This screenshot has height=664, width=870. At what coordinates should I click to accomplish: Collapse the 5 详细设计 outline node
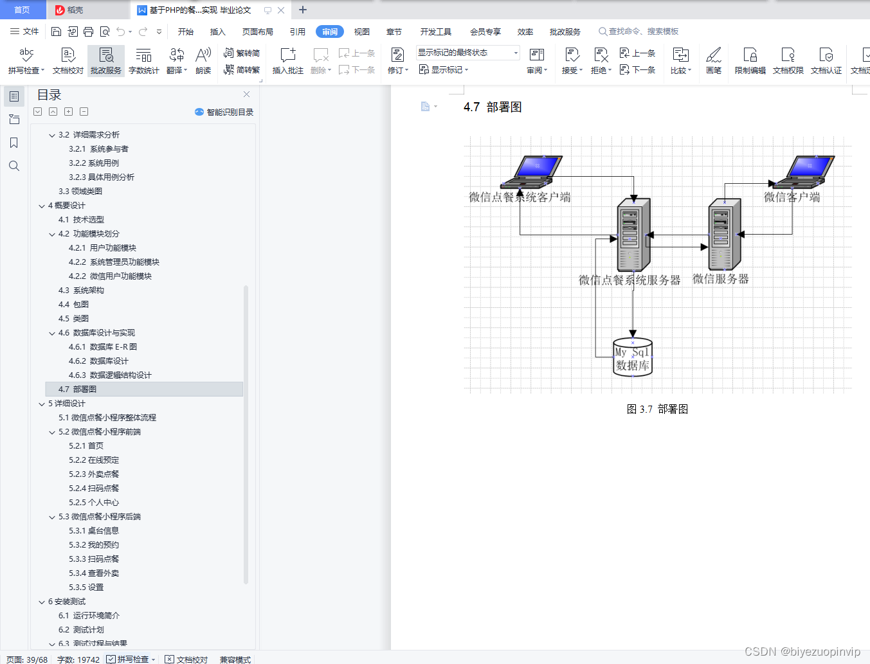[42, 404]
